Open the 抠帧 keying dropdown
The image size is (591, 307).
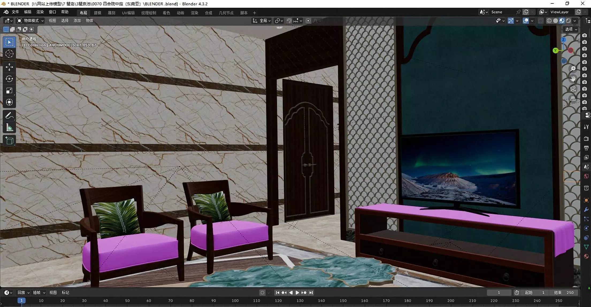pos(39,293)
